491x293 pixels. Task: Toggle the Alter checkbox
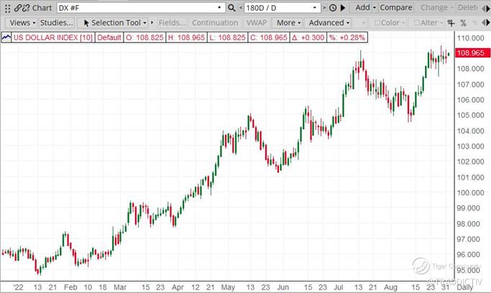(x=417, y=23)
